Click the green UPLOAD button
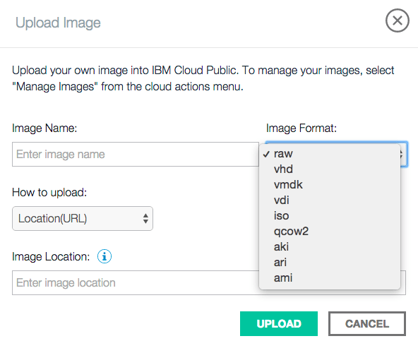 279,323
